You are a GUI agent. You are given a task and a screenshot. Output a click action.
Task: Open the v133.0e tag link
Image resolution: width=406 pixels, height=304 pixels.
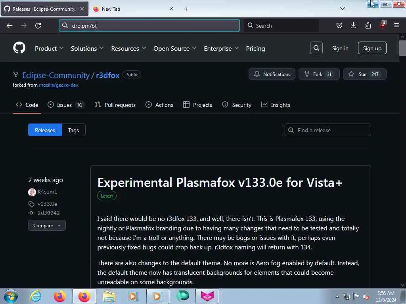tap(48, 204)
